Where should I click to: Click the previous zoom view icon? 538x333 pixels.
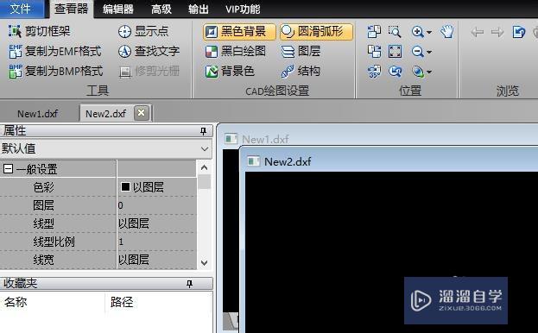click(x=395, y=72)
